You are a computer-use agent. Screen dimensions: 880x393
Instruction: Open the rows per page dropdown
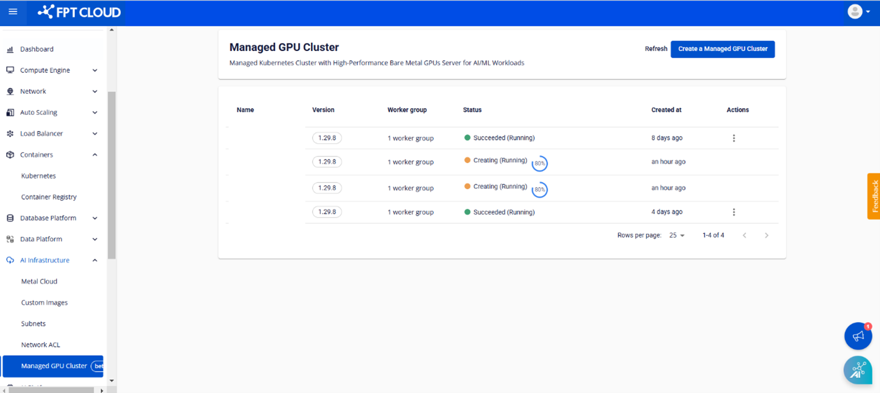pyautogui.click(x=676, y=235)
